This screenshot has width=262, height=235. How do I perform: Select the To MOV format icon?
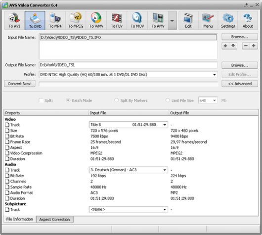(x=137, y=21)
